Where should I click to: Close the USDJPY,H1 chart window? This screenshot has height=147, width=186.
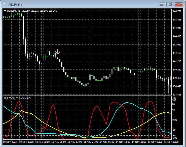point(179,5)
